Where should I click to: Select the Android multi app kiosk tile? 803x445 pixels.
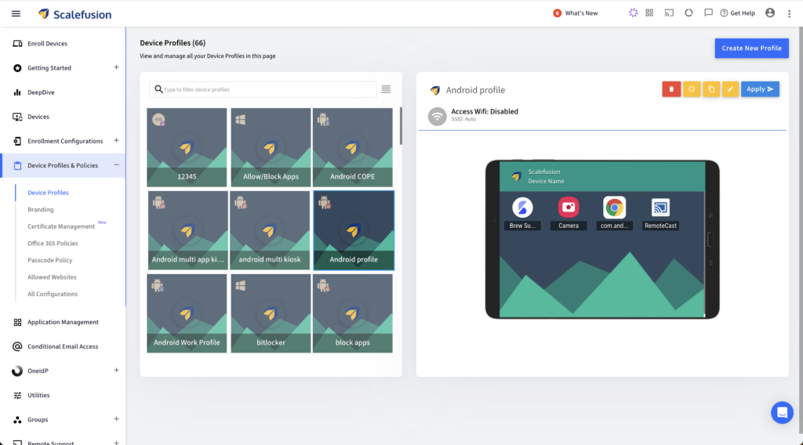[x=187, y=230]
